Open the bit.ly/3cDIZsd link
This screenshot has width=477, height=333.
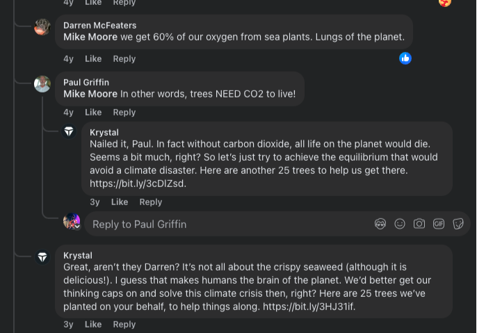138,184
